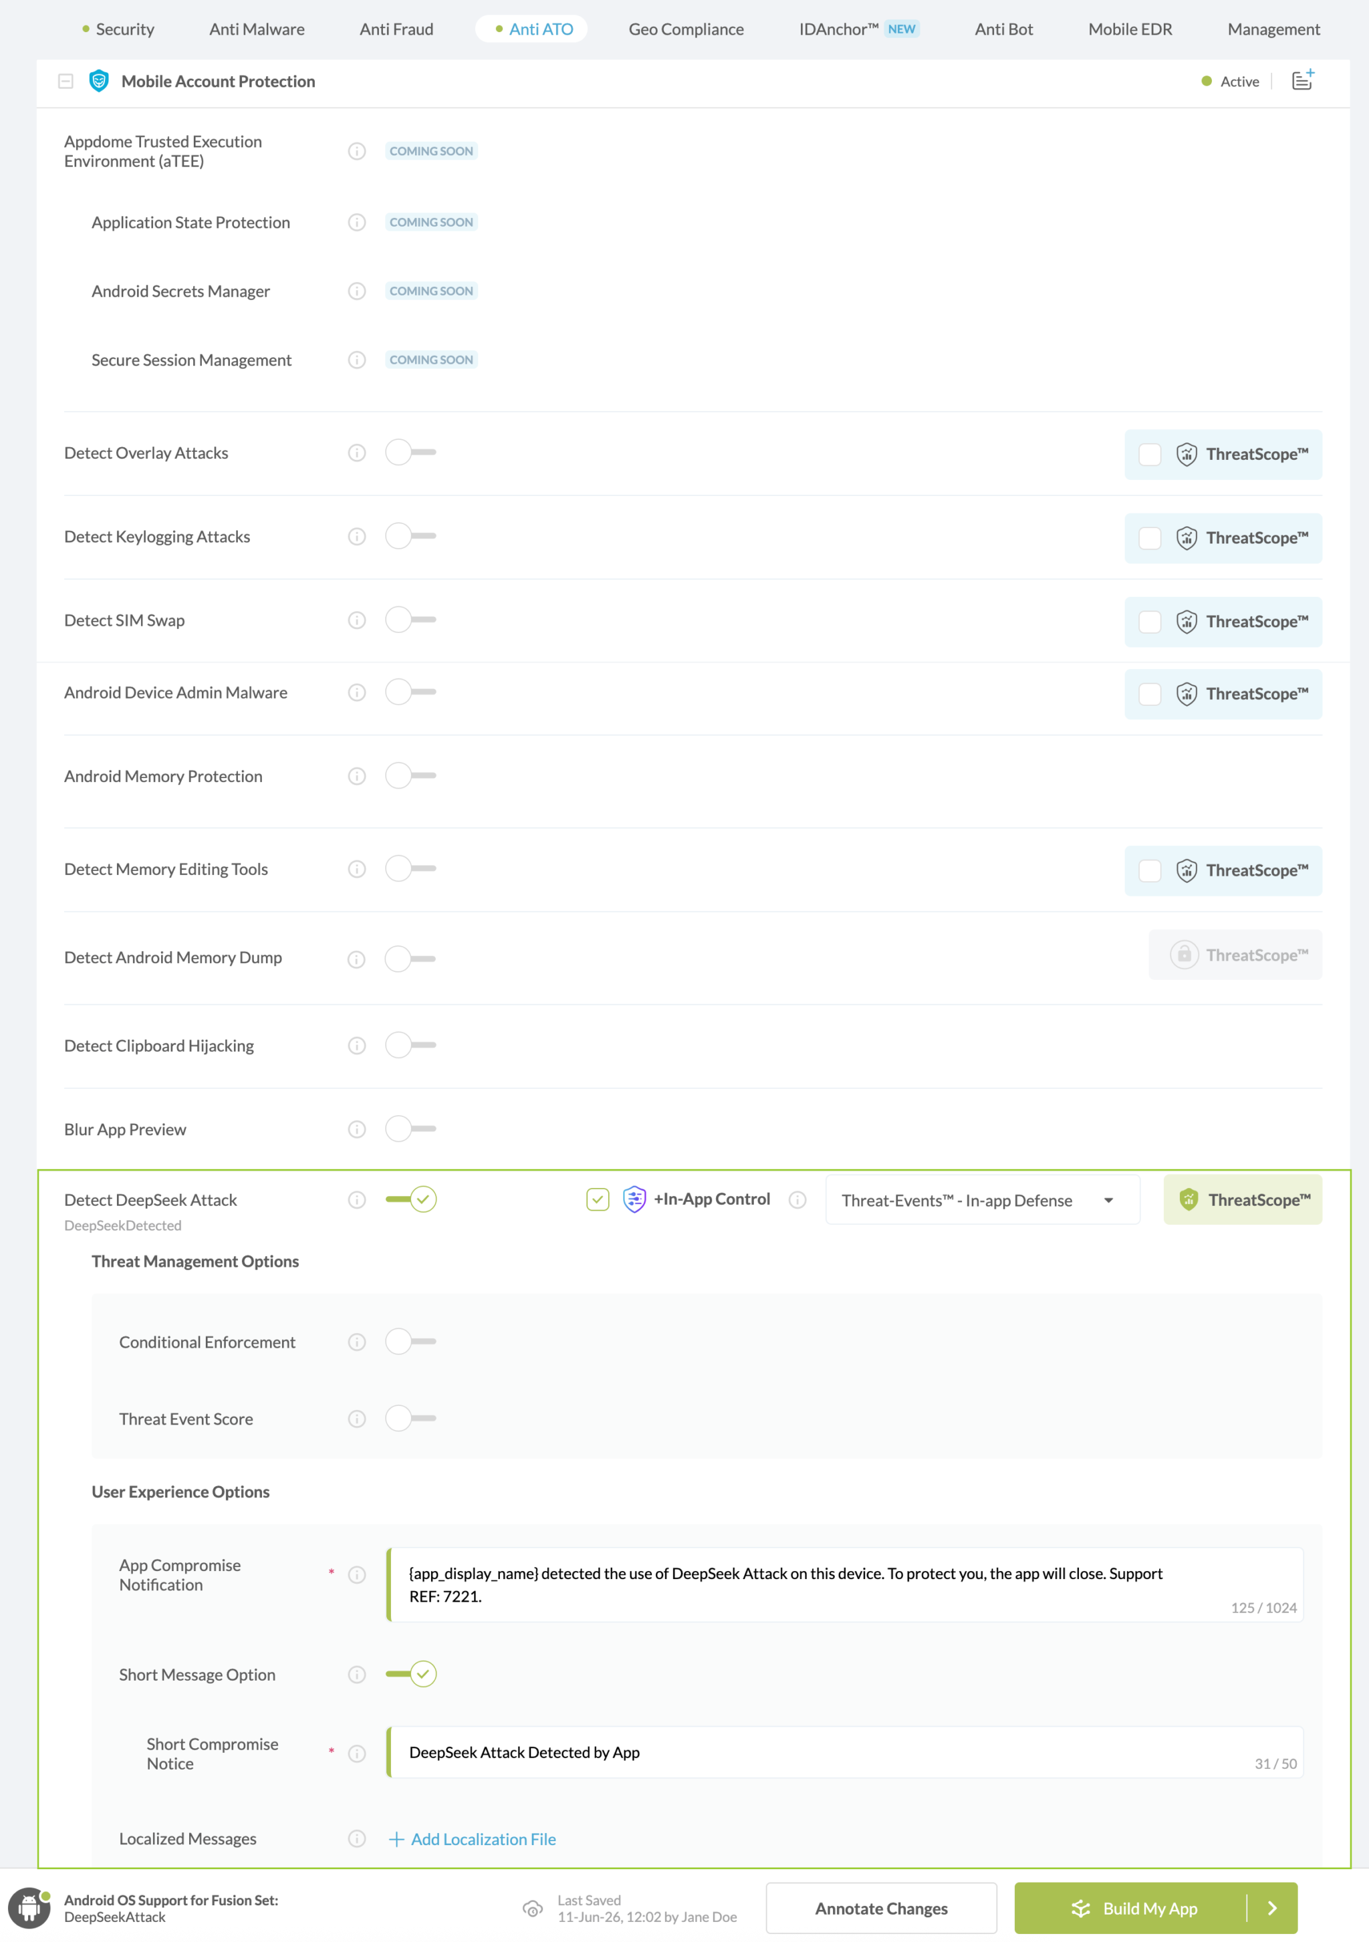Viewport: 1369px width, 1942px height.
Task: Click the last saved cloud icon
Action: 533,1909
